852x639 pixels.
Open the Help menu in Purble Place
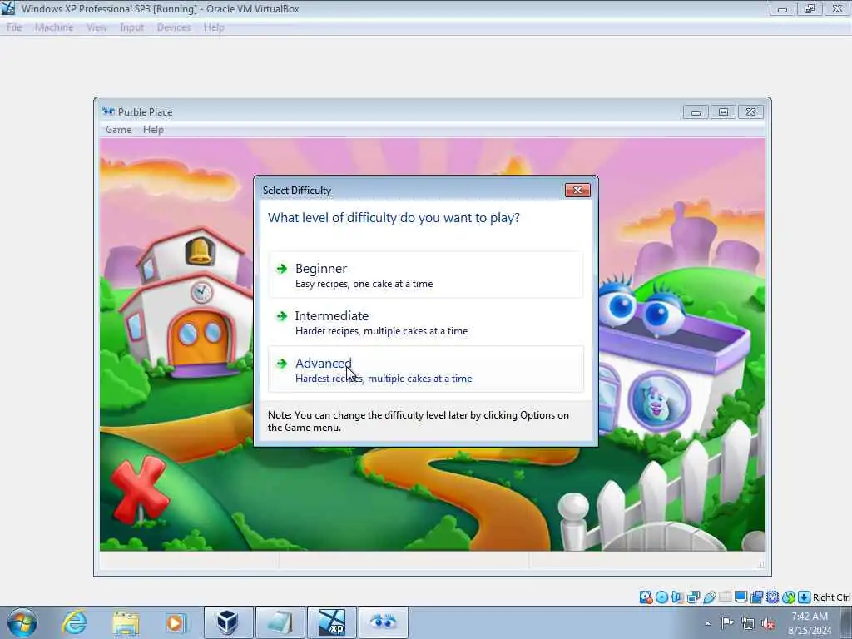tap(153, 130)
